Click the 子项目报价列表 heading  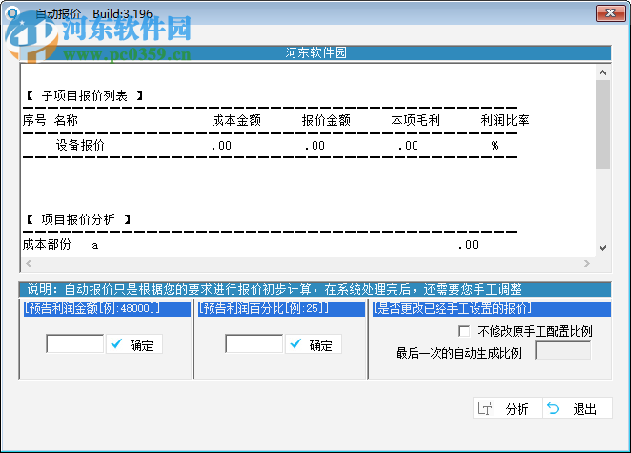tap(85, 95)
